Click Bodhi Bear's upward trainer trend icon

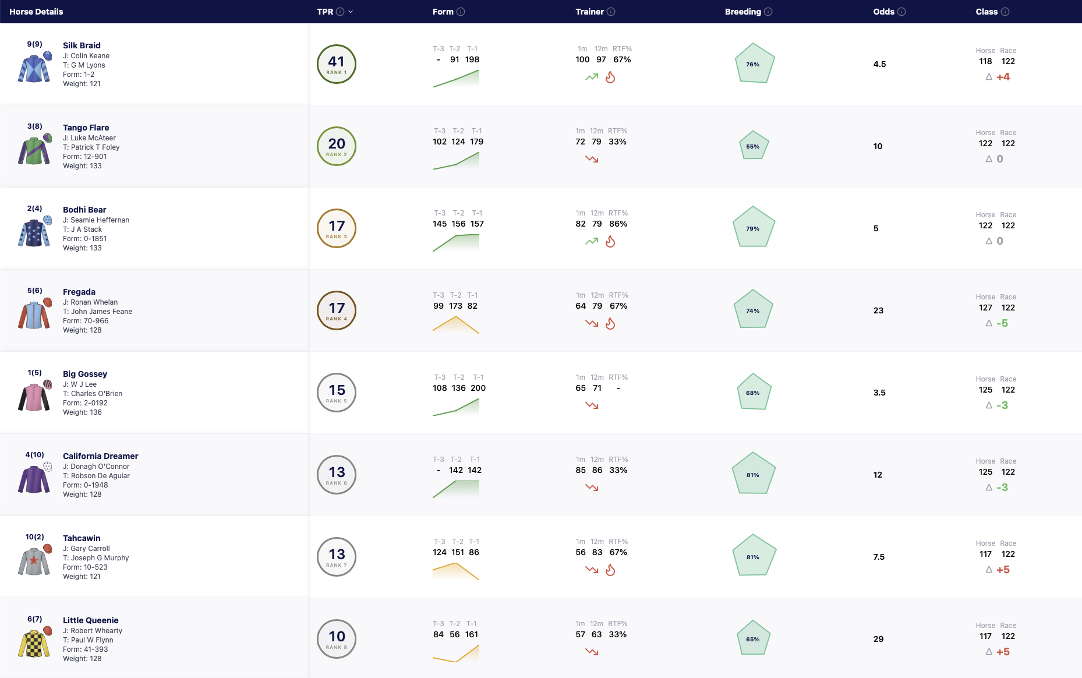pos(592,241)
